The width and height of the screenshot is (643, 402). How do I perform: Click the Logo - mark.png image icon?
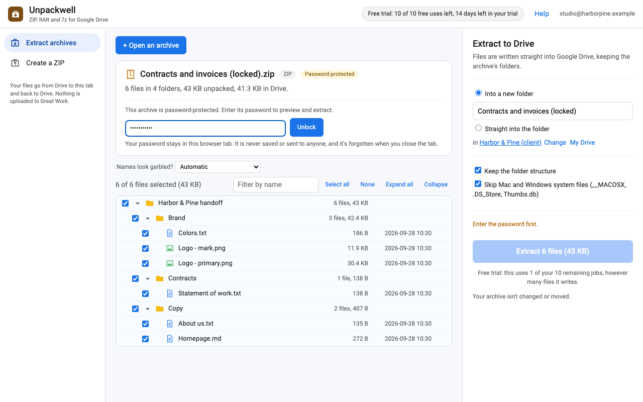coord(170,248)
